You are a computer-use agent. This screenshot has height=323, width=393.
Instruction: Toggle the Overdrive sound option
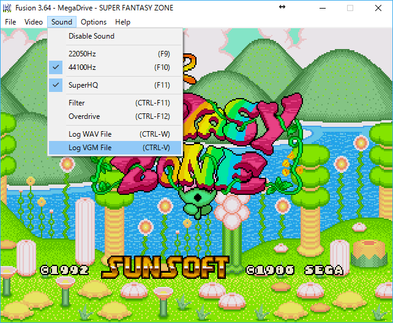(x=115, y=116)
